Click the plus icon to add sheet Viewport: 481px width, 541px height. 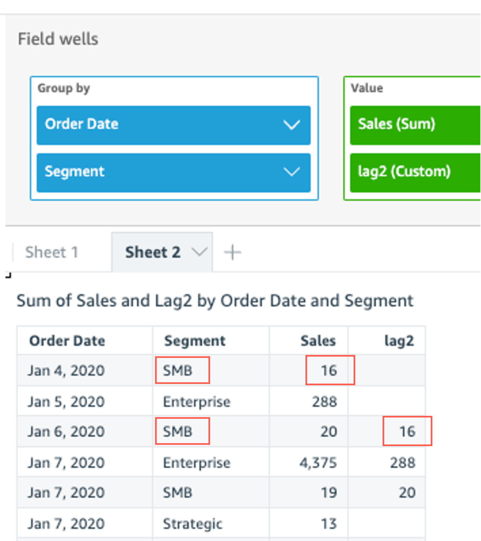[232, 253]
